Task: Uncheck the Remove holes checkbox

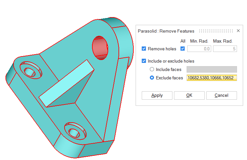Action: pyautogui.click(x=144, y=49)
